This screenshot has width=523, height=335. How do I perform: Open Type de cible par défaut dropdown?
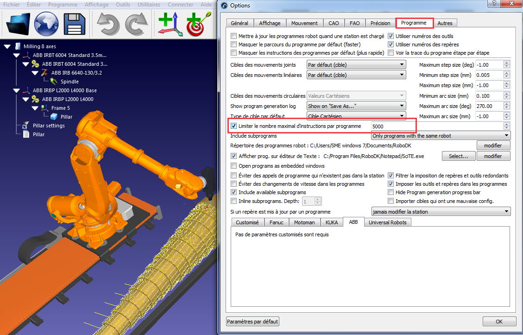[x=356, y=116]
